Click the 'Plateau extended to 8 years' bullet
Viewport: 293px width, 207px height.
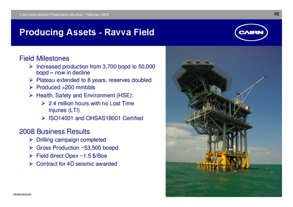point(94,80)
